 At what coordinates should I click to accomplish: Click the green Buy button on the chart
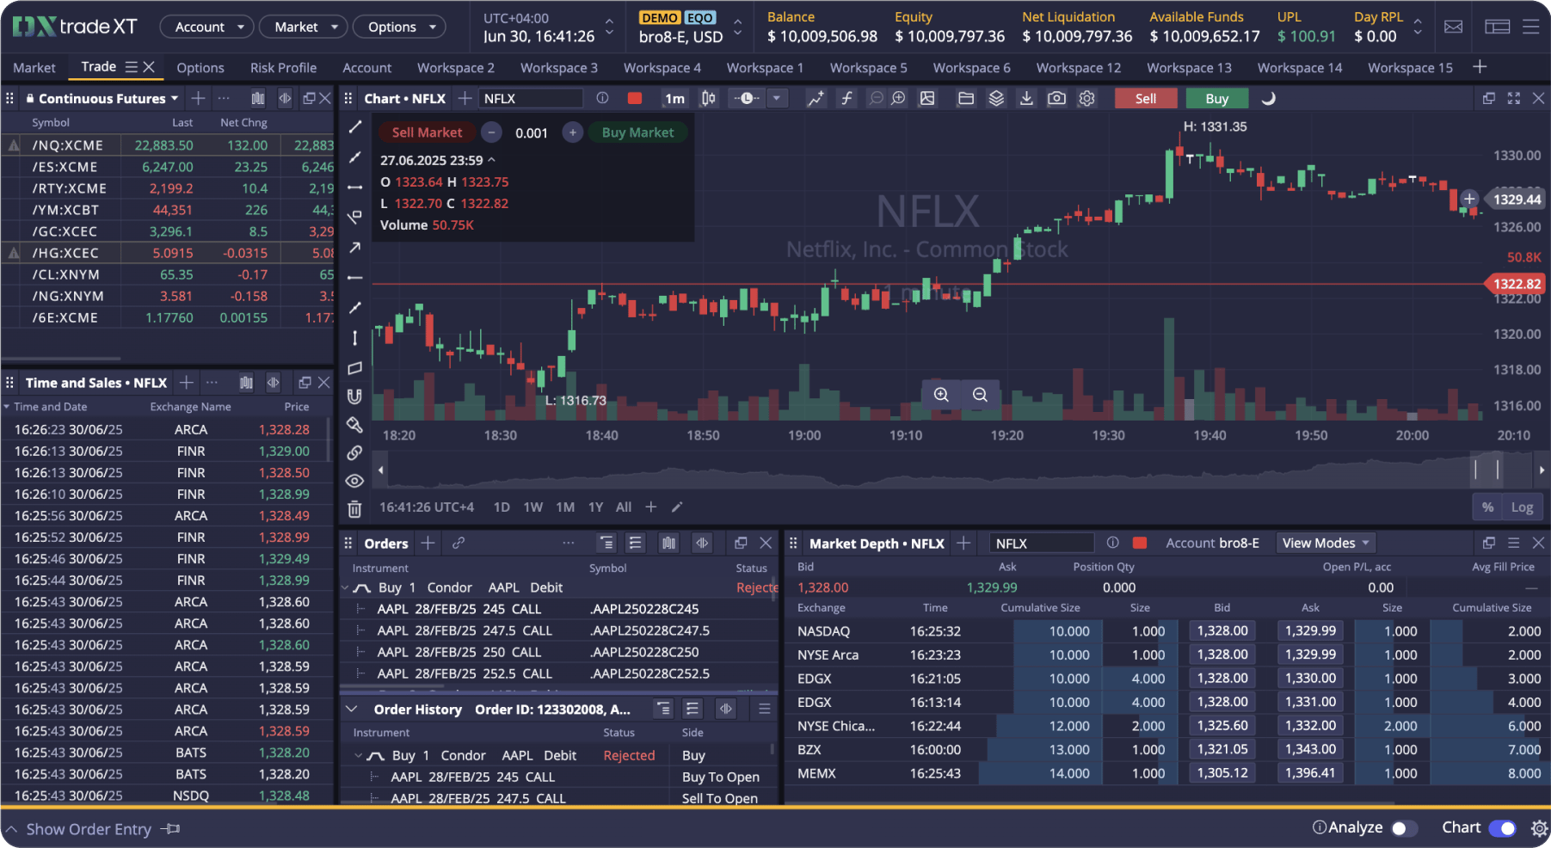tap(1216, 98)
